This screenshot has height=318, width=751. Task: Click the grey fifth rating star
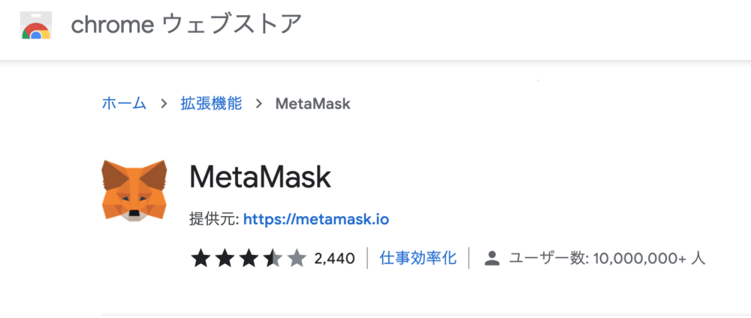(x=297, y=259)
